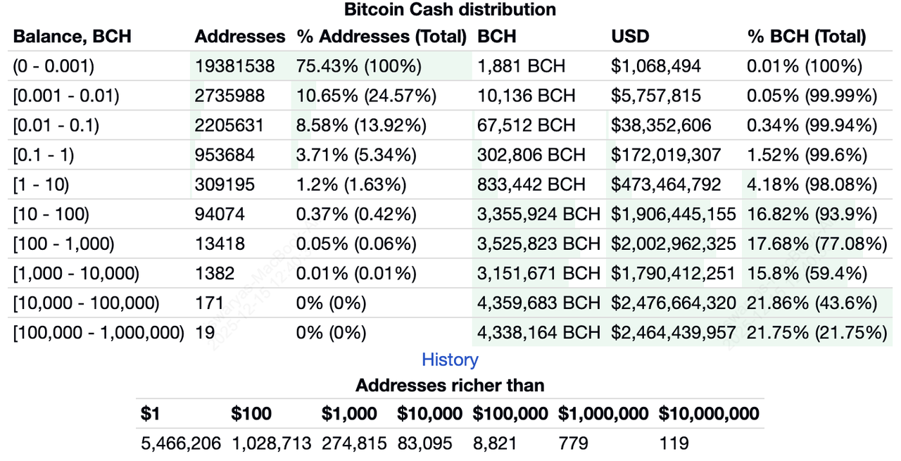
Task: Select the 19381538 addresses cell
Action: (x=235, y=66)
